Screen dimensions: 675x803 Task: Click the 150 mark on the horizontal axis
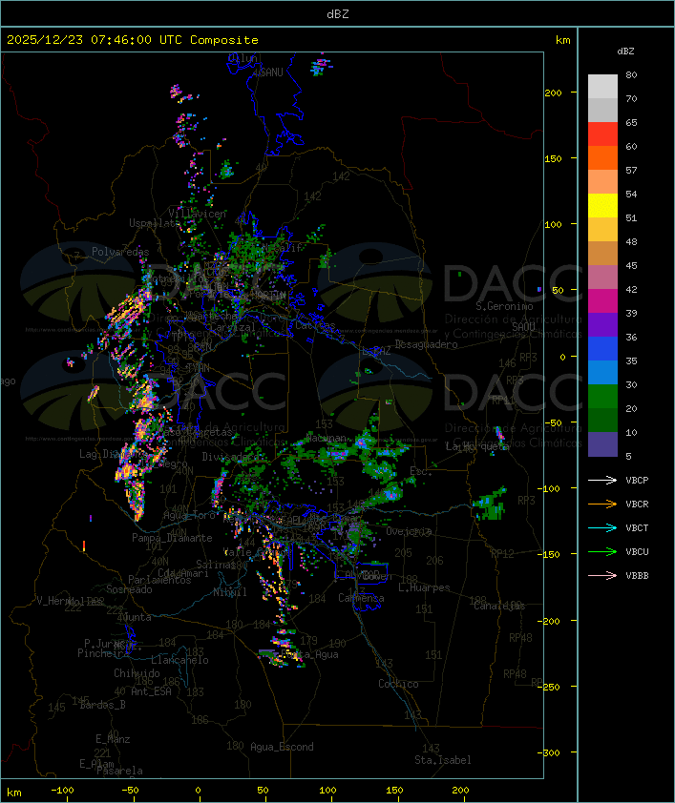coord(394,791)
